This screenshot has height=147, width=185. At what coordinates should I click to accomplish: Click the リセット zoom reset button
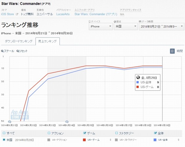[x=22, y=51]
